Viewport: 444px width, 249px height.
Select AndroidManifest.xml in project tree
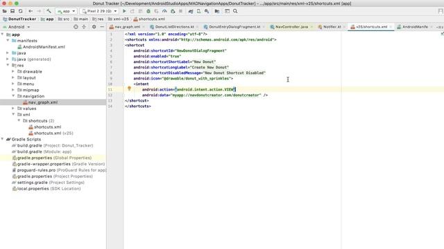pyautogui.click(x=41, y=47)
